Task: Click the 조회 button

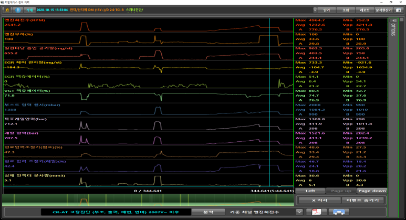Action: point(346,10)
